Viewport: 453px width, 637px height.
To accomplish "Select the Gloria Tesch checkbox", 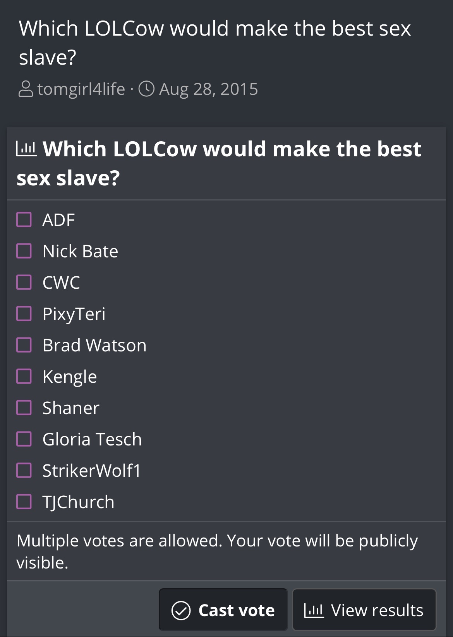I will 24,439.
